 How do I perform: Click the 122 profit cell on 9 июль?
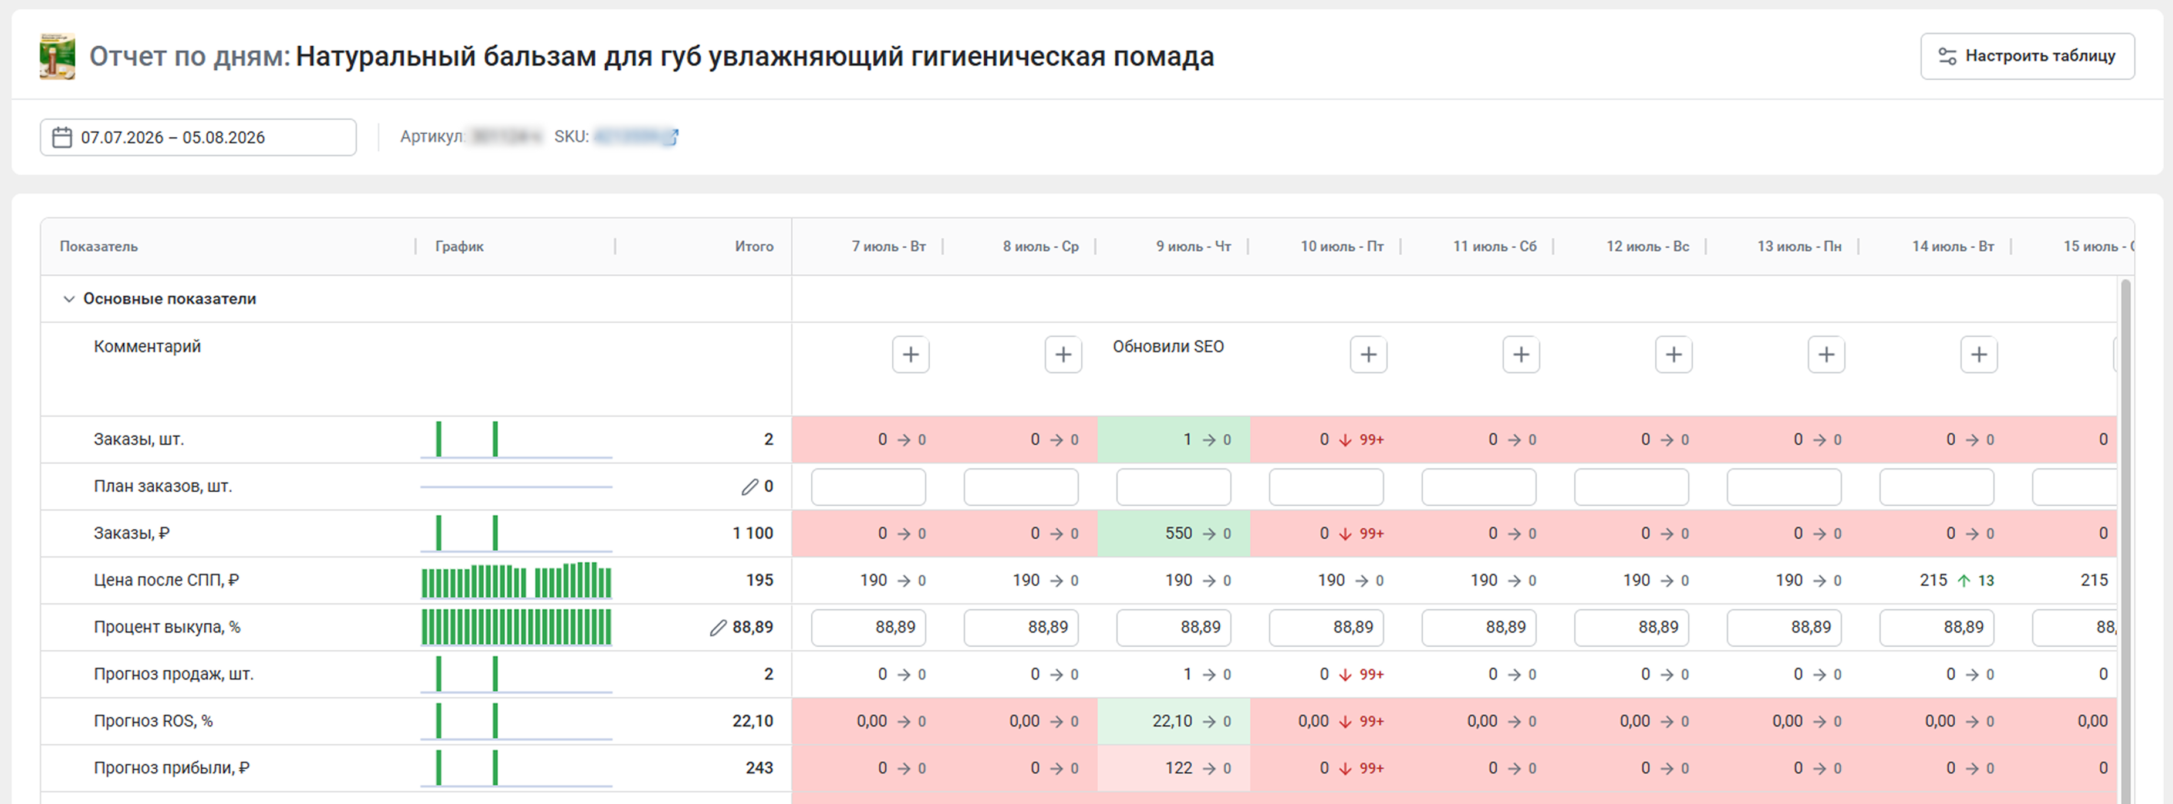[1173, 769]
